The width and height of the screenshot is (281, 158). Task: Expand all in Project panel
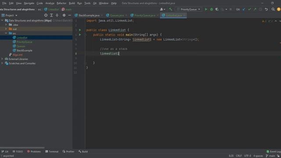point(51,15)
